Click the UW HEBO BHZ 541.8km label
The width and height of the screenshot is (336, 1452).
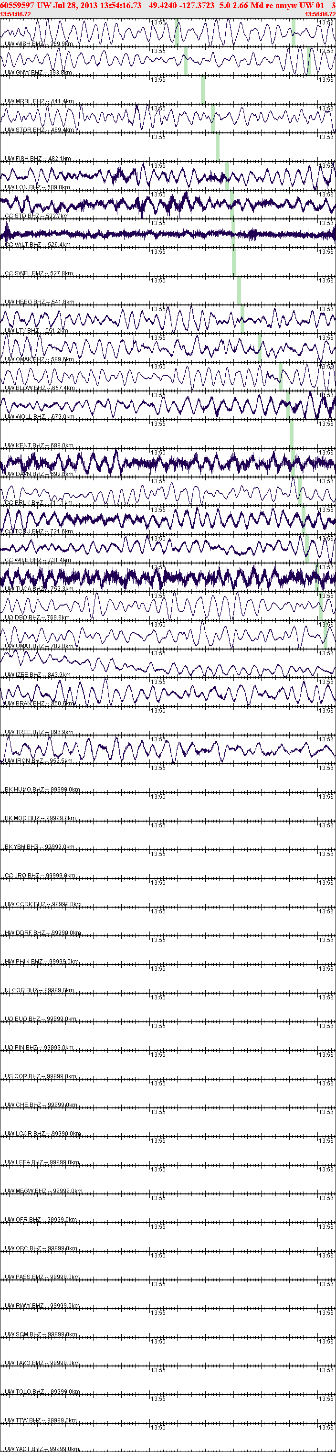[40, 302]
